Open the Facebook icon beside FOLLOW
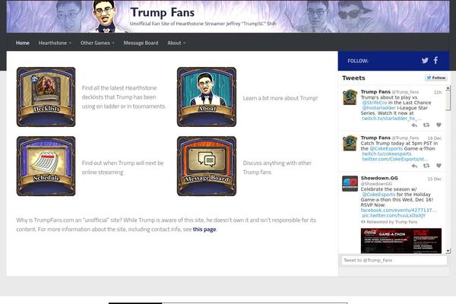 [x=435, y=60]
